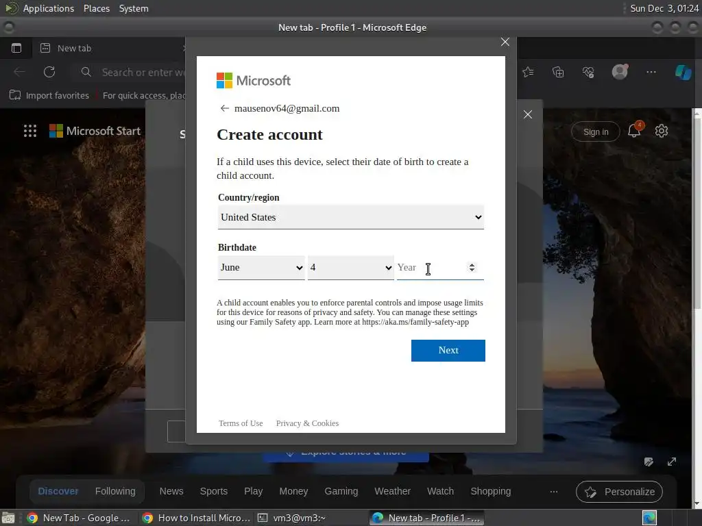Open the page settings gear icon
Screen dimensions: 702x526
click(662, 131)
